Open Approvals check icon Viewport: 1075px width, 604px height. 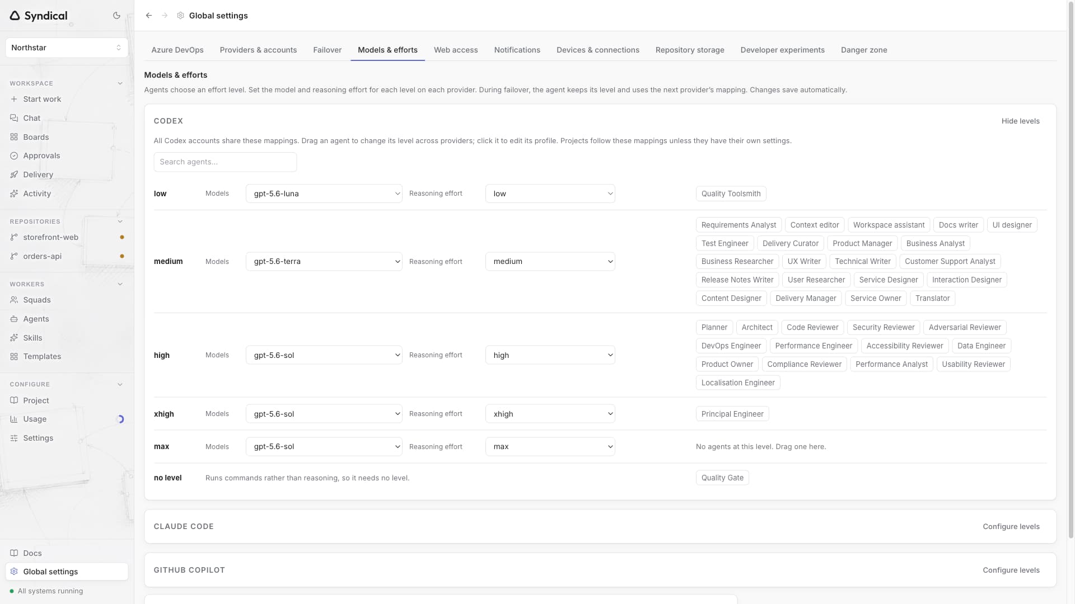point(14,155)
